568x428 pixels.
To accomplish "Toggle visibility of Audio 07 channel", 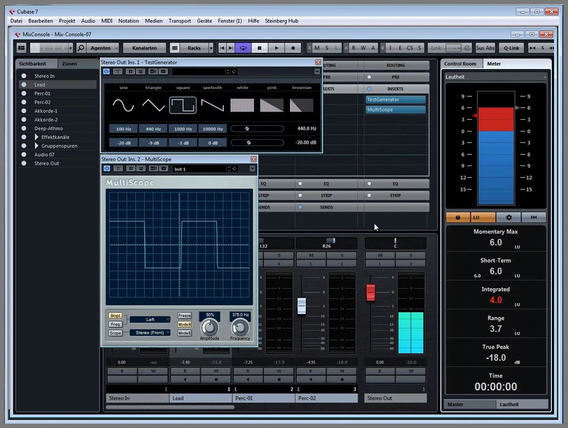I will click(x=24, y=154).
